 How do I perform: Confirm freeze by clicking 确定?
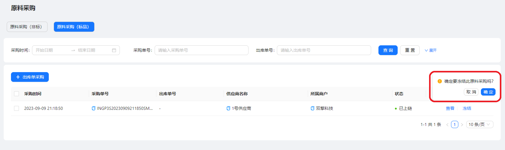488,92
